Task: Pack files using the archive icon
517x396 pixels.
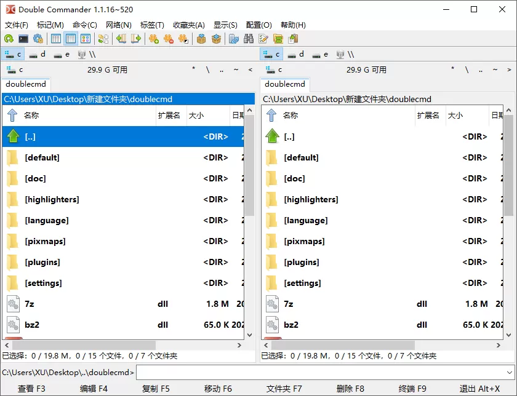Action: 201,38
